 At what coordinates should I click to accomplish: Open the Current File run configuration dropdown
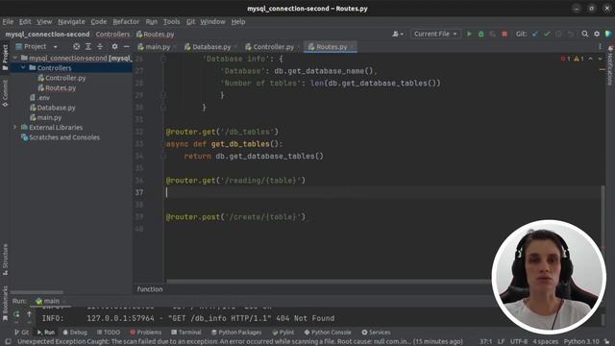[x=435, y=35]
